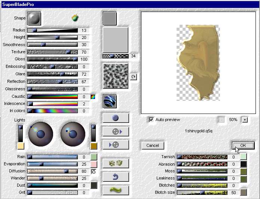Click the Tarnish slider
260x199 pixels.
pyautogui.click(x=202, y=157)
